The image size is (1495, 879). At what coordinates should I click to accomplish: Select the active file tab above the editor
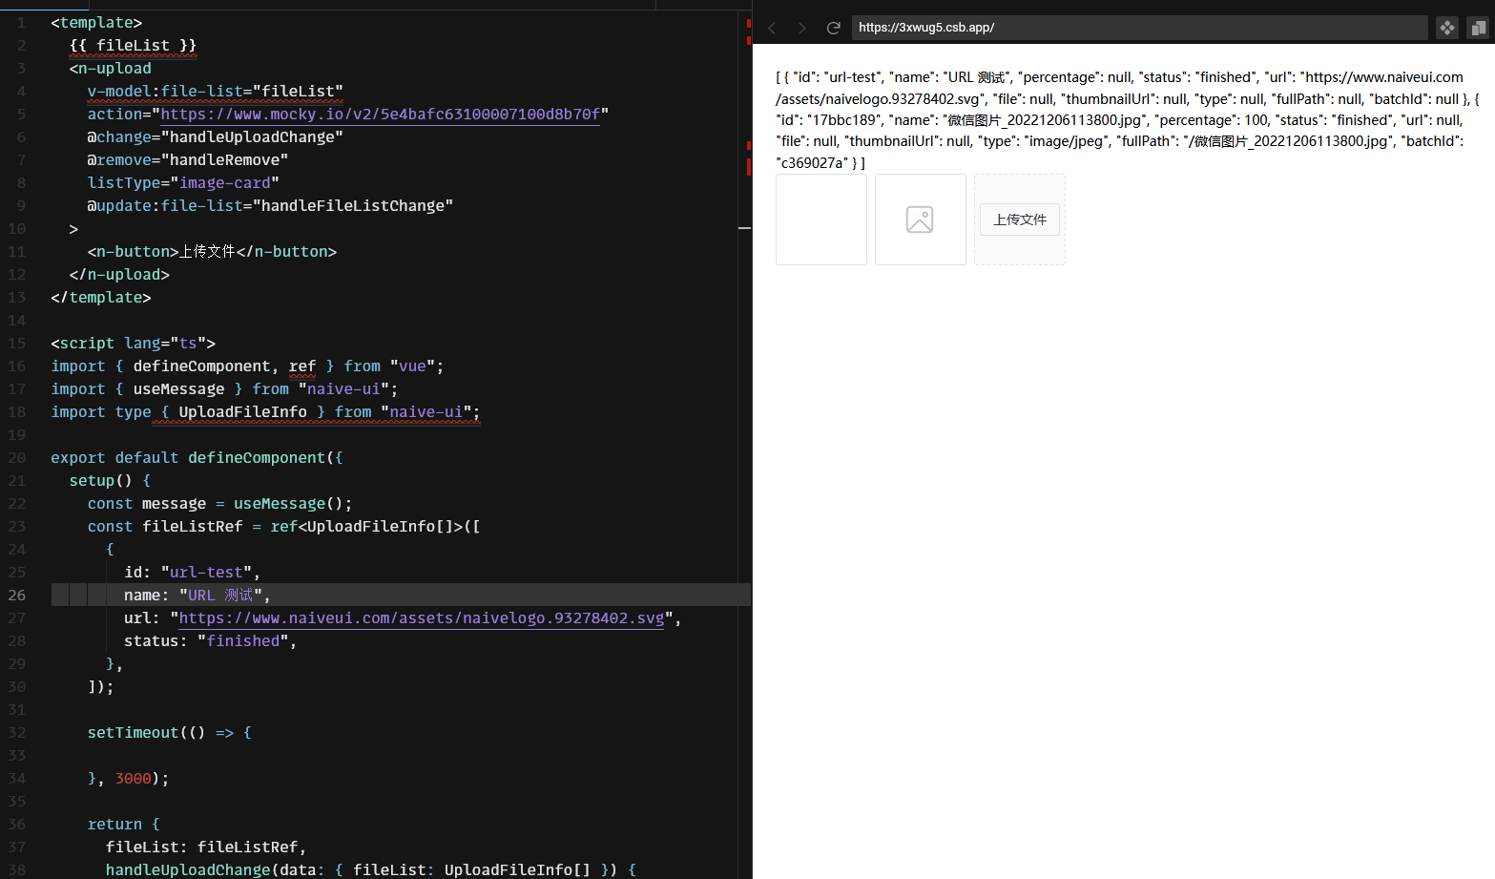tap(43, 5)
